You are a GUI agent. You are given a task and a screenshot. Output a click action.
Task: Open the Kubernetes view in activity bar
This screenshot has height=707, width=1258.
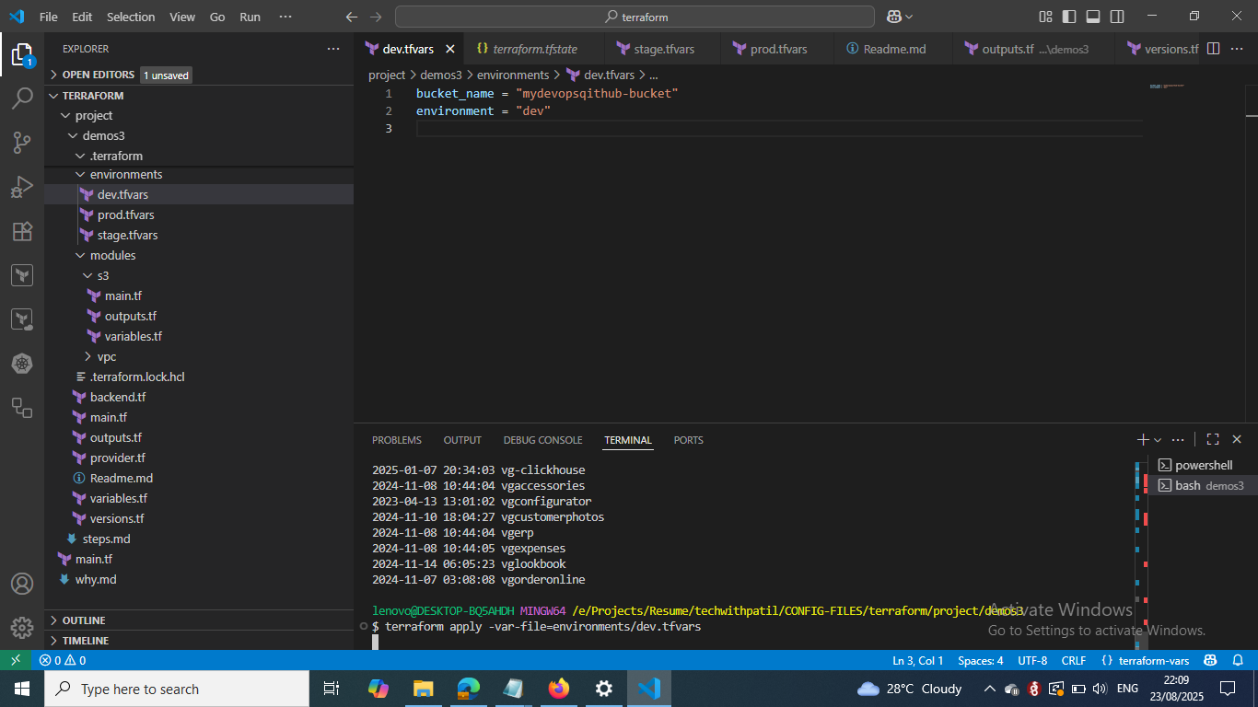point(22,364)
